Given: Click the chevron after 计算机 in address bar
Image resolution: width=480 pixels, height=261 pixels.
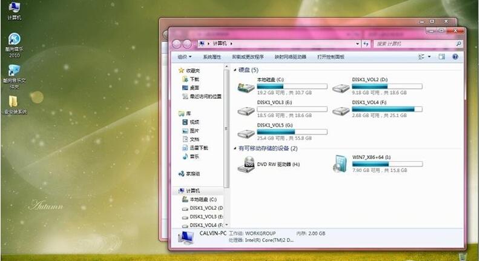Looking at the screenshot, I should point(231,44).
